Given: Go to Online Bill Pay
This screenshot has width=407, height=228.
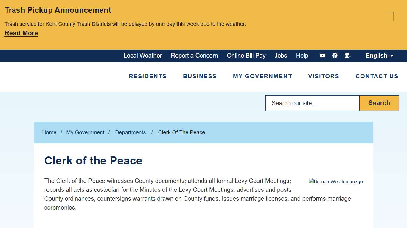Looking at the screenshot, I should click(x=246, y=56).
